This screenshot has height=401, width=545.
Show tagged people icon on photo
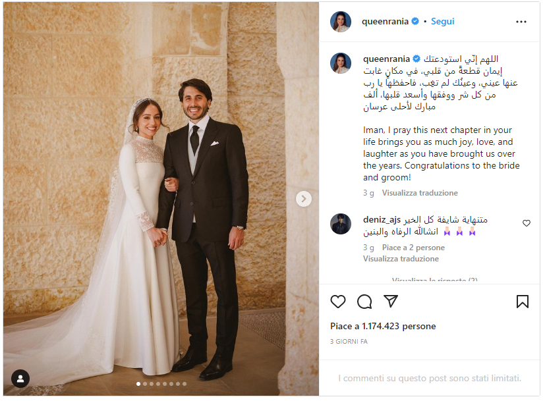20,378
